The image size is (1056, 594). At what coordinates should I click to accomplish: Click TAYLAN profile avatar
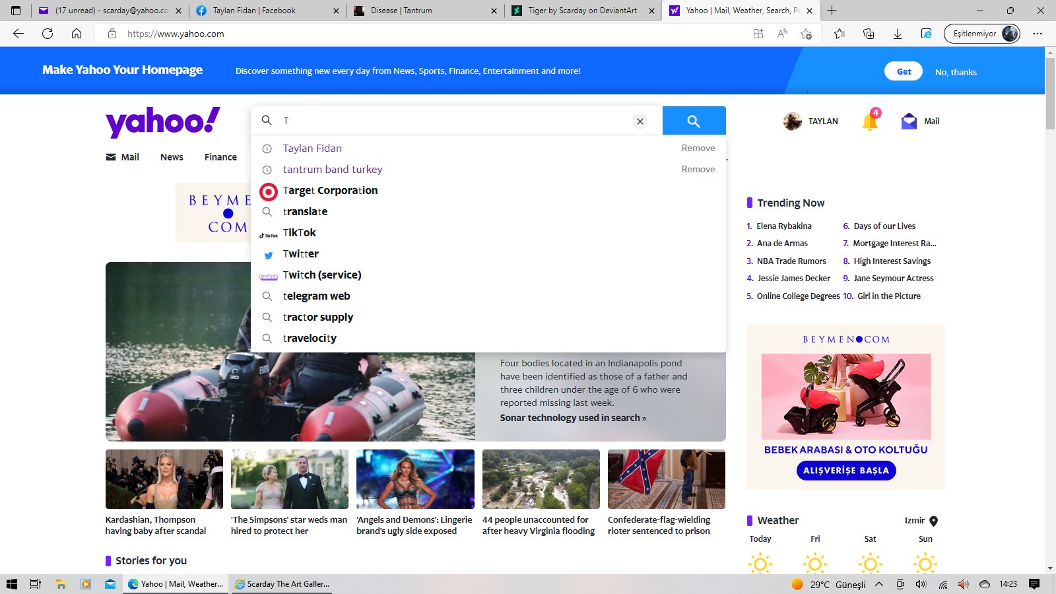[792, 121]
